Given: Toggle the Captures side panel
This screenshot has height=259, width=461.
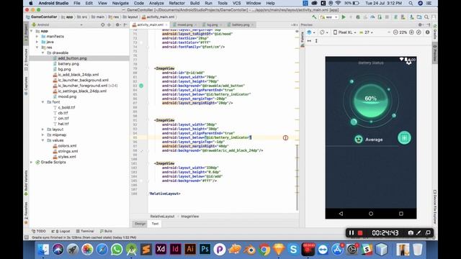Looking at the screenshot, I should [x=26, y=86].
